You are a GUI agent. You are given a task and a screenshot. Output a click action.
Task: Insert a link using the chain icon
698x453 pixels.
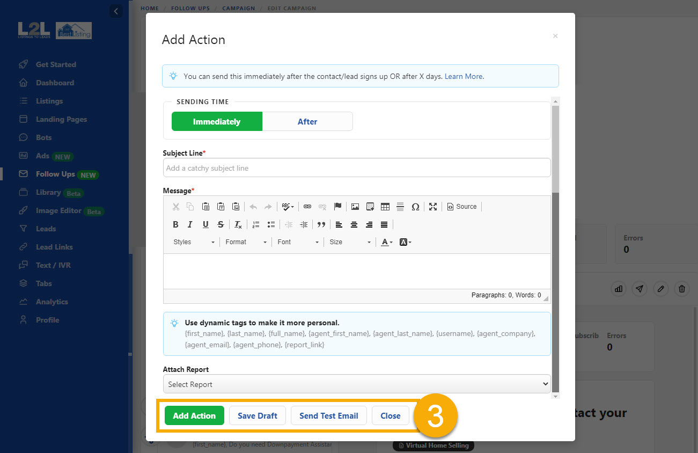tap(306, 206)
